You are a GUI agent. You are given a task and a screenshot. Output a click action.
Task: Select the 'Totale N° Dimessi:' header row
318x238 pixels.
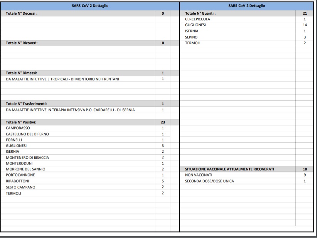tap(90, 73)
